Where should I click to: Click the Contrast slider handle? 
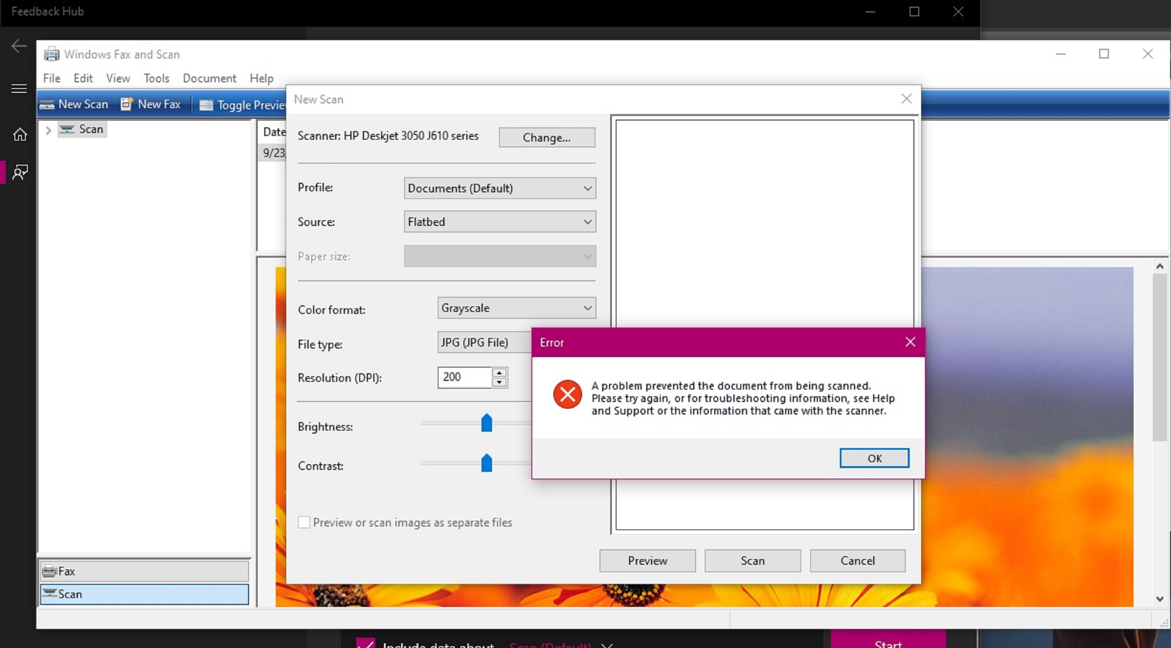pyautogui.click(x=487, y=463)
